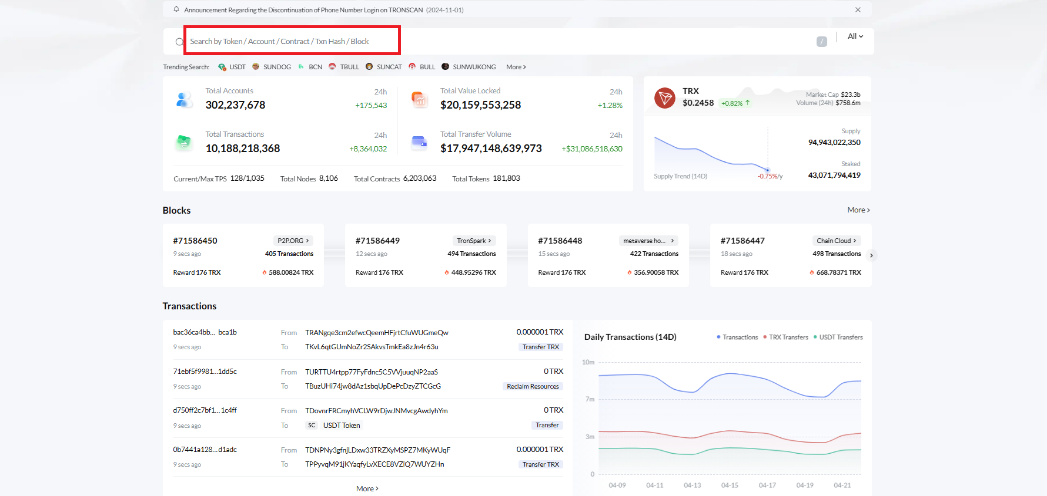Screen dimensions: 1047x496
Task: Open block #71586448
Action: coord(560,241)
